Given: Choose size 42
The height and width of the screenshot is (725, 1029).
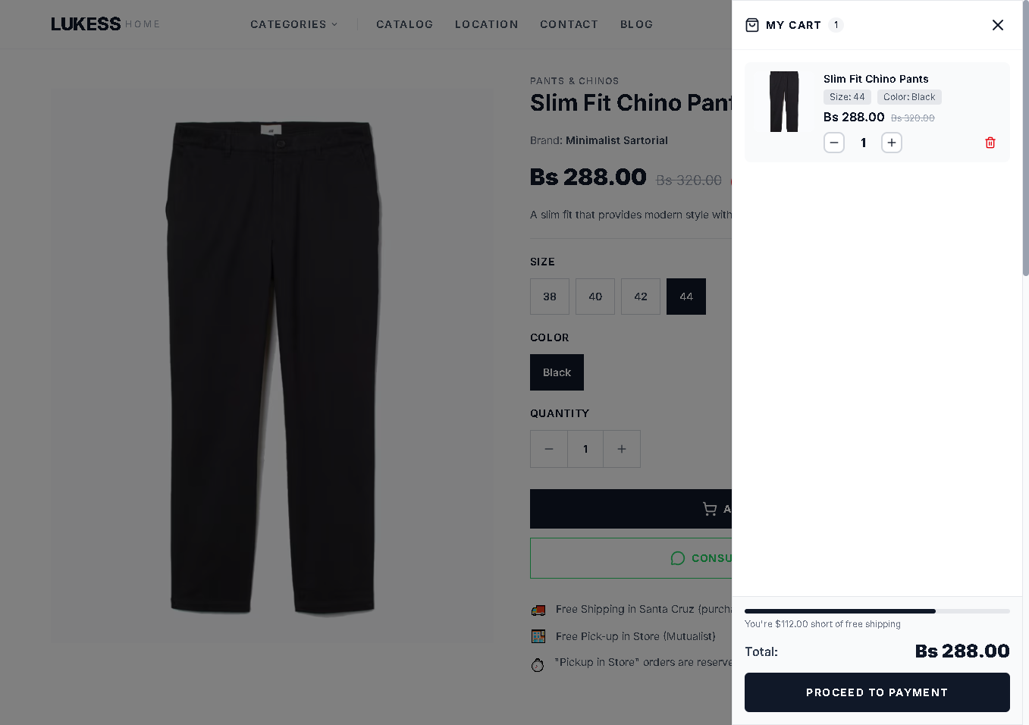Looking at the screenshot, I should 641,297.
